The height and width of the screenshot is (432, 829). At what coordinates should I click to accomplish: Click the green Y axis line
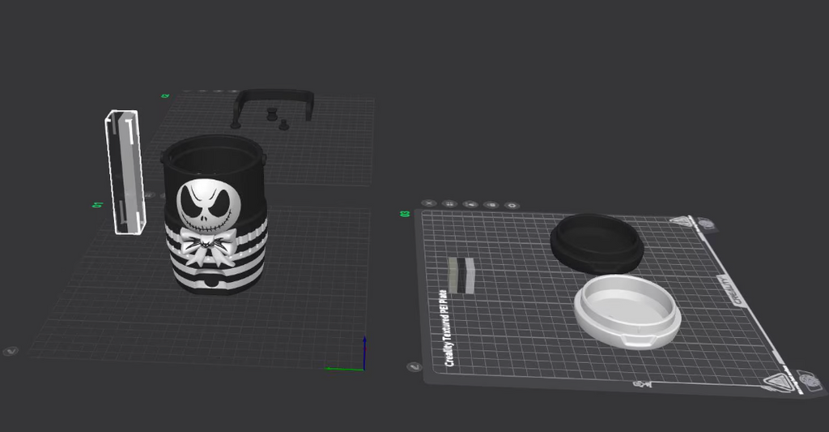click(x=344, y=369)
